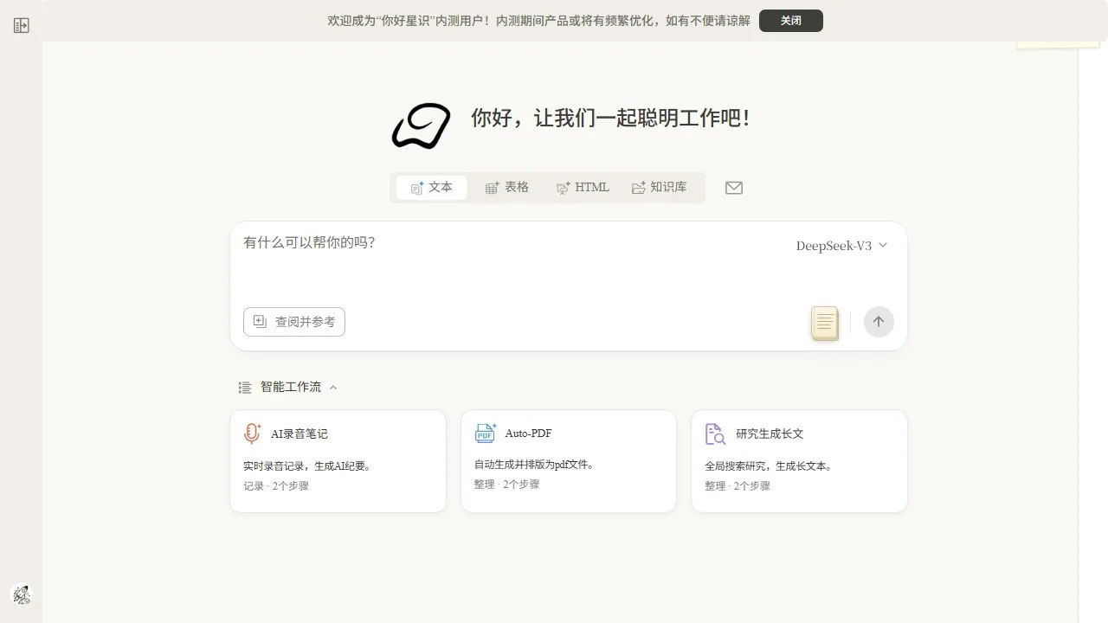This screenshot has width=1108, height=623.
Task: Click the rocket avatar icon
Action: (x=22, y=594)
